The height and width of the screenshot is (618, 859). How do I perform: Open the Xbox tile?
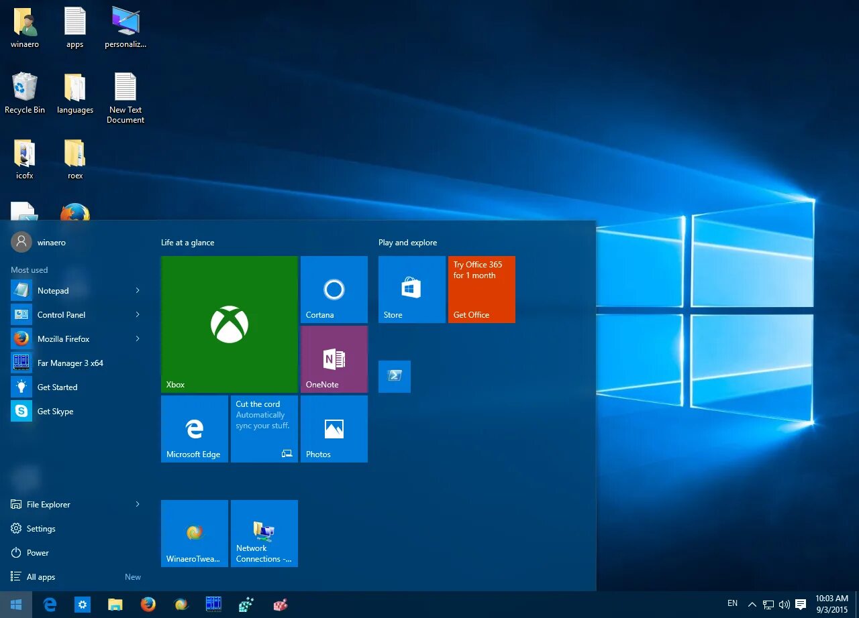(230, 324)
